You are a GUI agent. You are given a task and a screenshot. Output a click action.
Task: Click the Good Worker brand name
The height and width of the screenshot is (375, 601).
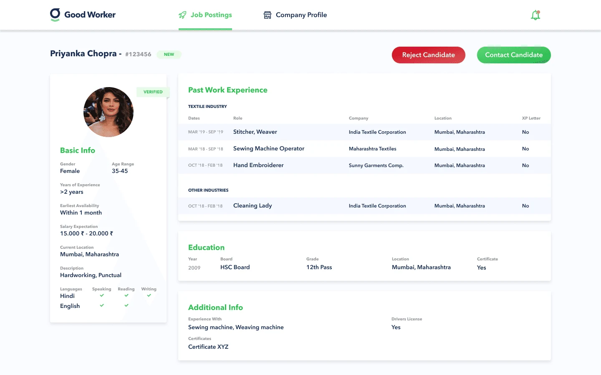(x=90, y=15)
